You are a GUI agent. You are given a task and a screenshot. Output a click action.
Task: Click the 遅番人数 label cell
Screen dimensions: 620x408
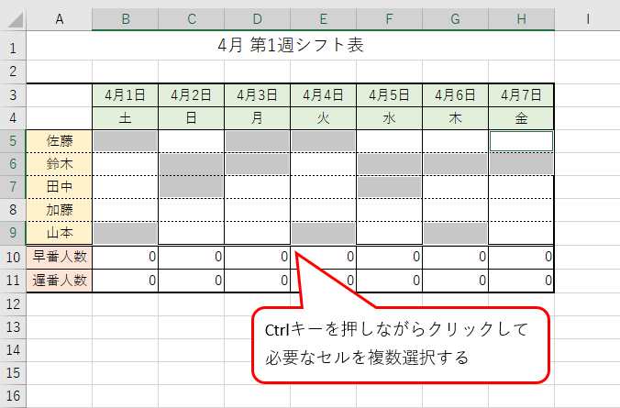pos(60,280)
